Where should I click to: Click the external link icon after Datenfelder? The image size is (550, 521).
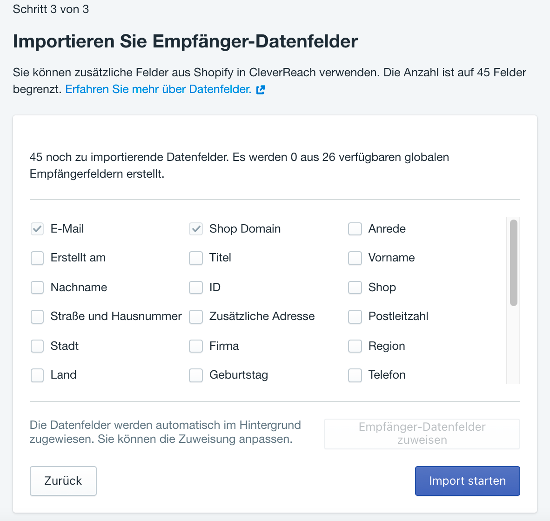[260, 90]
